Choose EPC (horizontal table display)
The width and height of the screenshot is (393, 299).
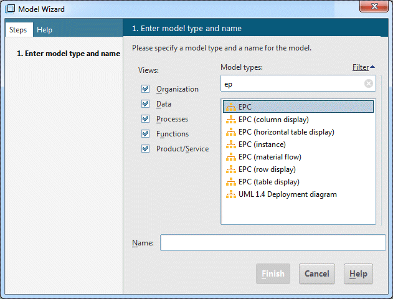click(x=298, y=132)
